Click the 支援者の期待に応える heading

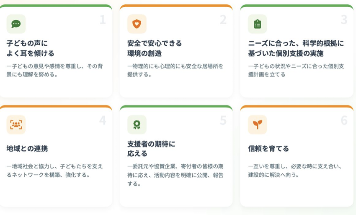coord(151,149)
